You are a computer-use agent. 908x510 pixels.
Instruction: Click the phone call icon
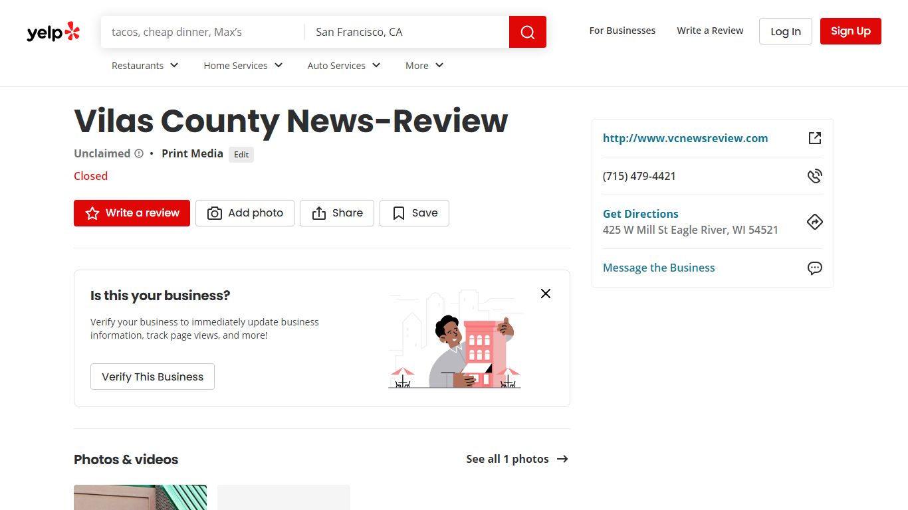(815, 176)
